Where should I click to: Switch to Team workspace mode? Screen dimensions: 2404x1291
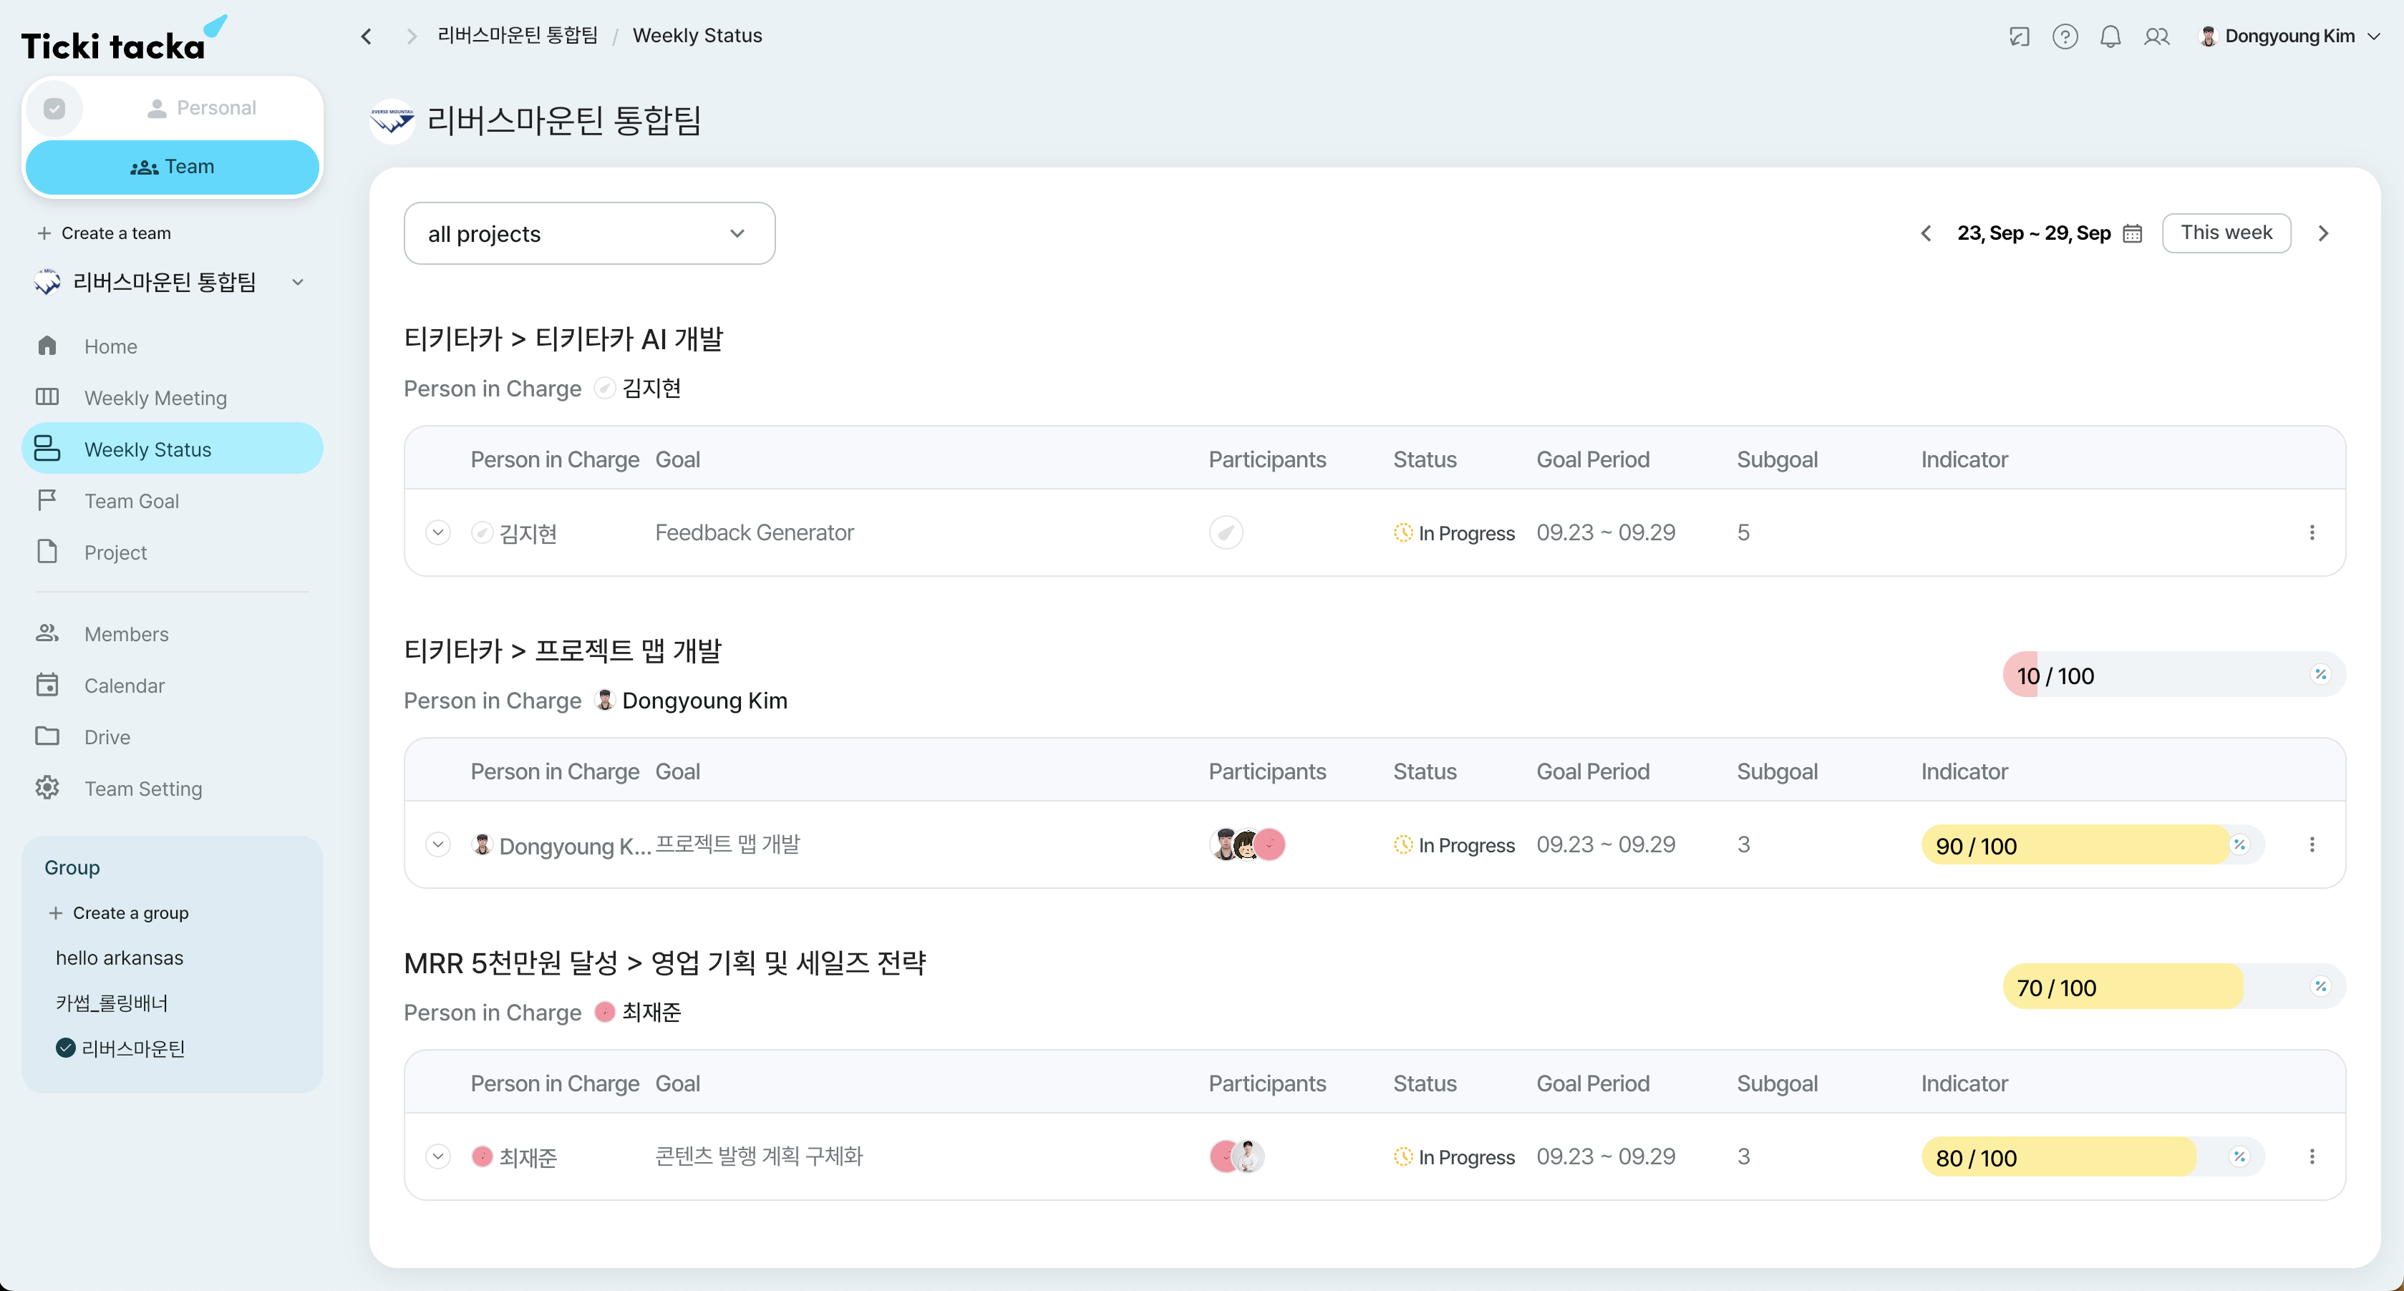(x=173, y=167)
